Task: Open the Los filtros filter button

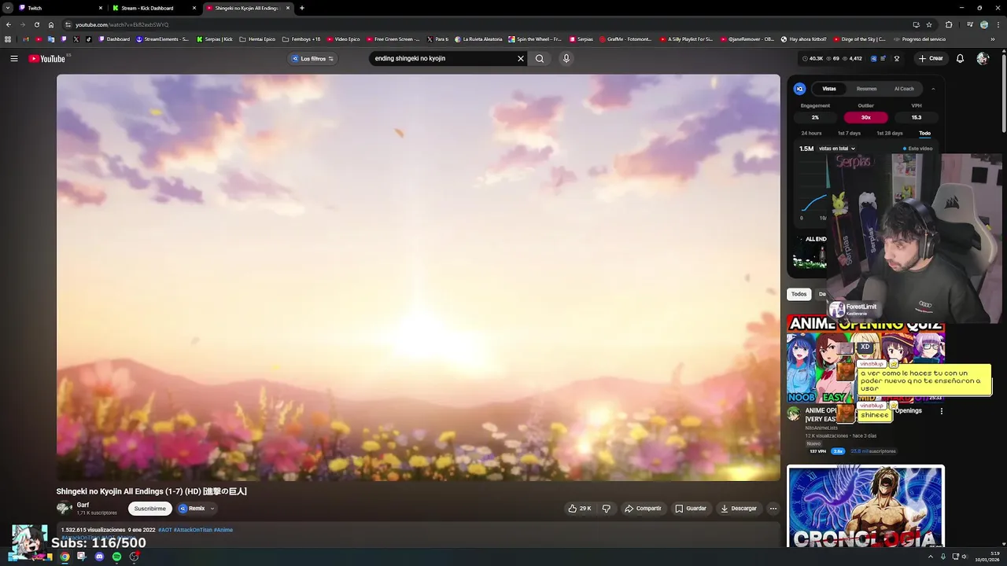Action: click(x=313, y=58)
